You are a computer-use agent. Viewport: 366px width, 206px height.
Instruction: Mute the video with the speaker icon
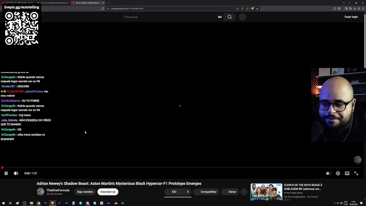(x=16, y=173)
